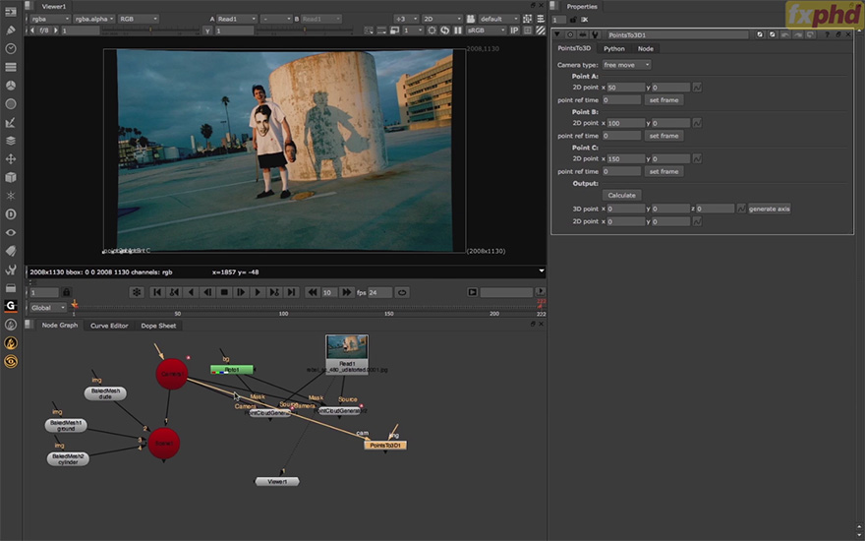This screenshot has height=541, width=865.
Task: Select the Viewer1 tab
Action: 53,6
